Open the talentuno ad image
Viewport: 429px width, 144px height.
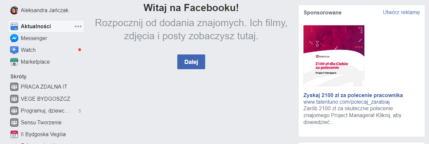(334, 56)
